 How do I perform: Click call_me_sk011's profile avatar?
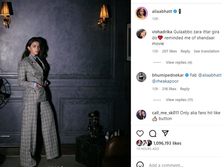click(x=141, y=115)
